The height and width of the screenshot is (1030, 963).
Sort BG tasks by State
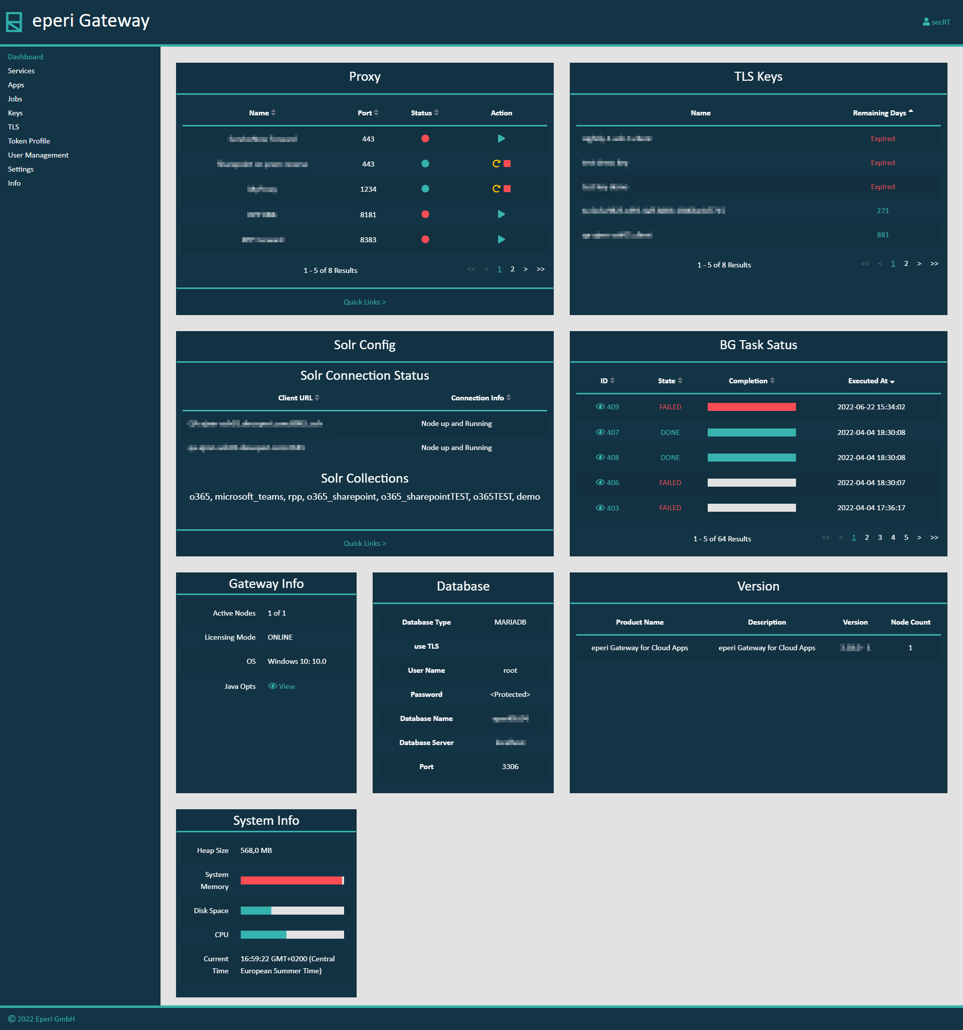click(670, 381)
